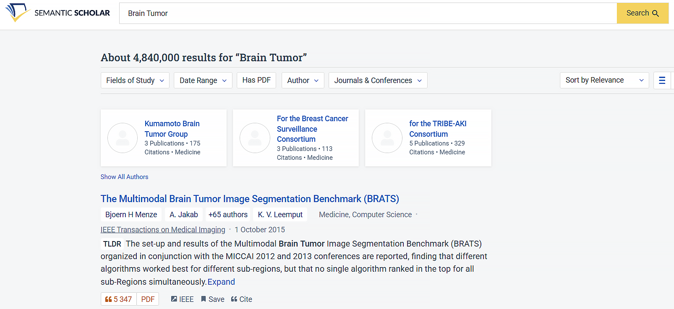Click the Semantic Scholar logo

pos(57,13)
